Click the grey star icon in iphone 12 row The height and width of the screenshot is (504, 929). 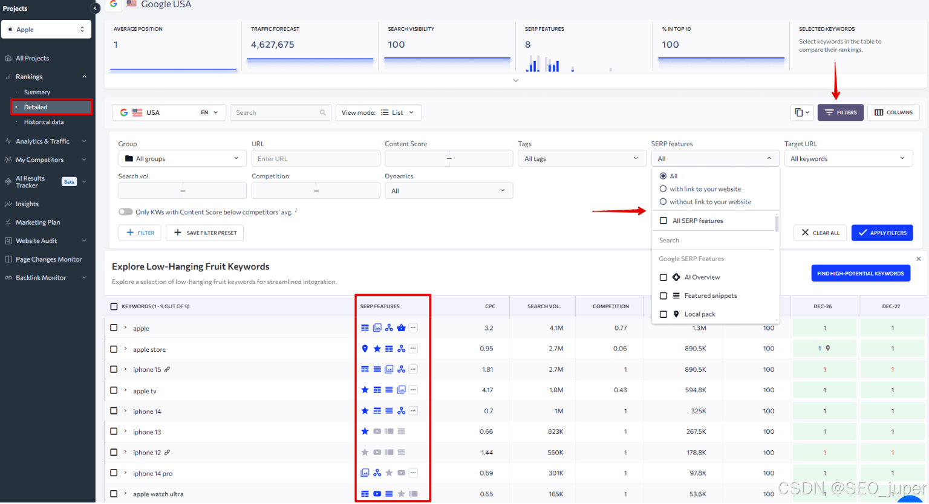[365, 452]
